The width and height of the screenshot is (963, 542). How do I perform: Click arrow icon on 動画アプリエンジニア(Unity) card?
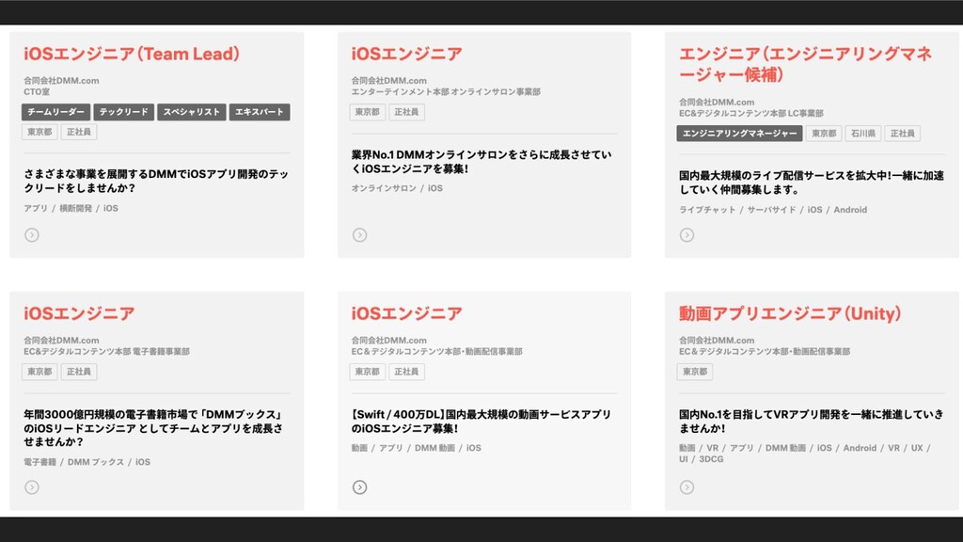[x=687, y=487]
